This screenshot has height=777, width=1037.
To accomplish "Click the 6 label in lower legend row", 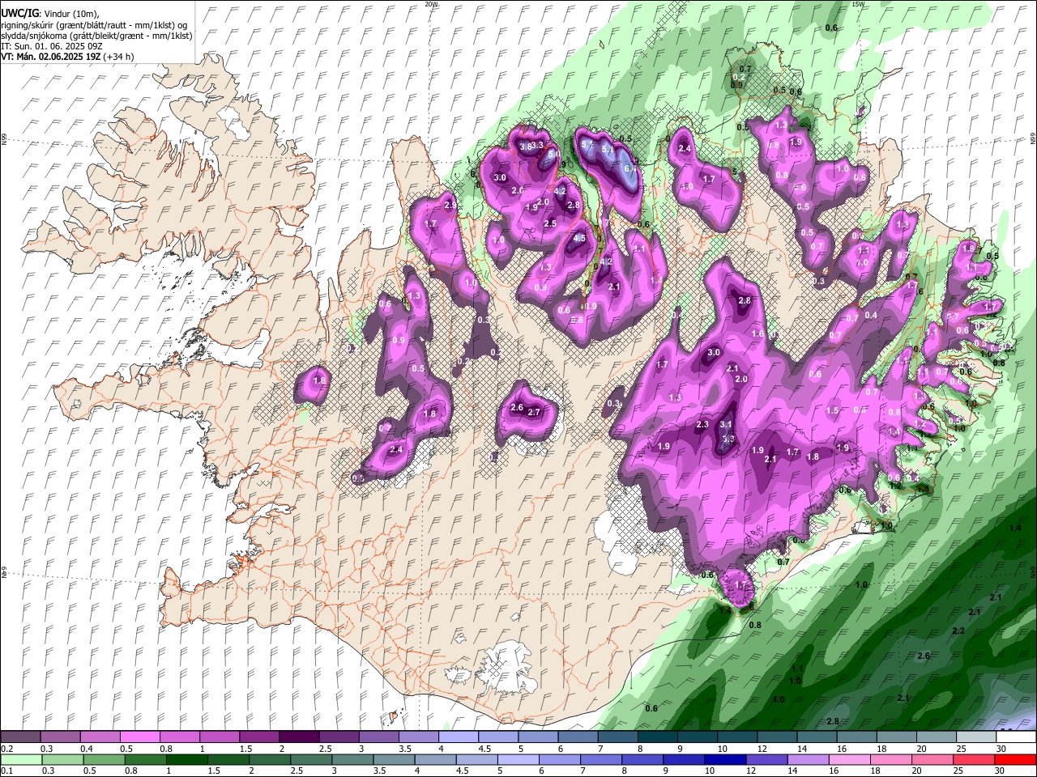I will pos(540,771).
